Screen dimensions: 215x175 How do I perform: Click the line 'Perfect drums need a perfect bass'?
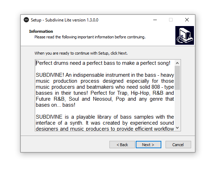[103, 63]
